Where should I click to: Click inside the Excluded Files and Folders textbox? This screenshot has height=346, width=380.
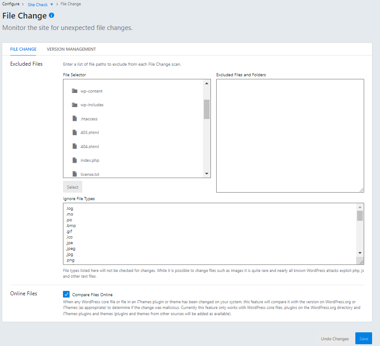click(290, 135)
